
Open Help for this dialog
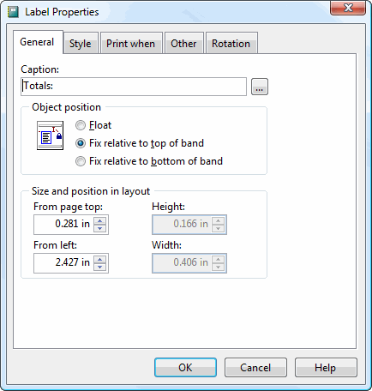point(326,367)
